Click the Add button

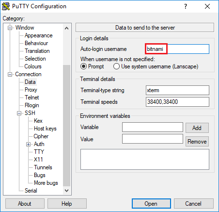coord(197,128)
